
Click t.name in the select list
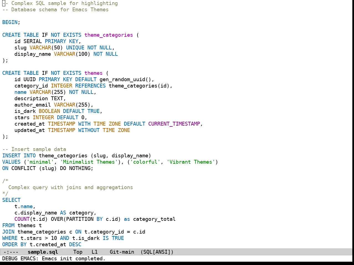(24, 206)
